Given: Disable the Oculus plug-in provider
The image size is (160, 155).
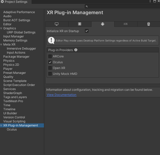Looking at the screenshot, I should pyautogui.click(x=50, y=62).
